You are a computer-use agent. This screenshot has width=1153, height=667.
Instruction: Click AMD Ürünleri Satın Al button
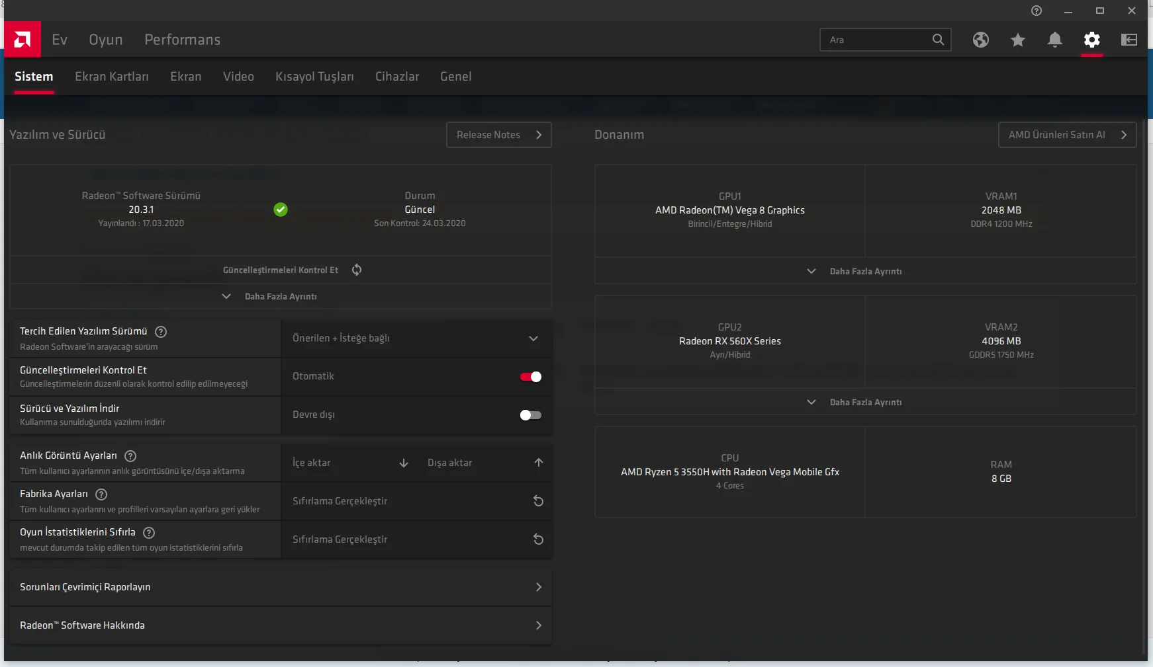(1066, 135)
